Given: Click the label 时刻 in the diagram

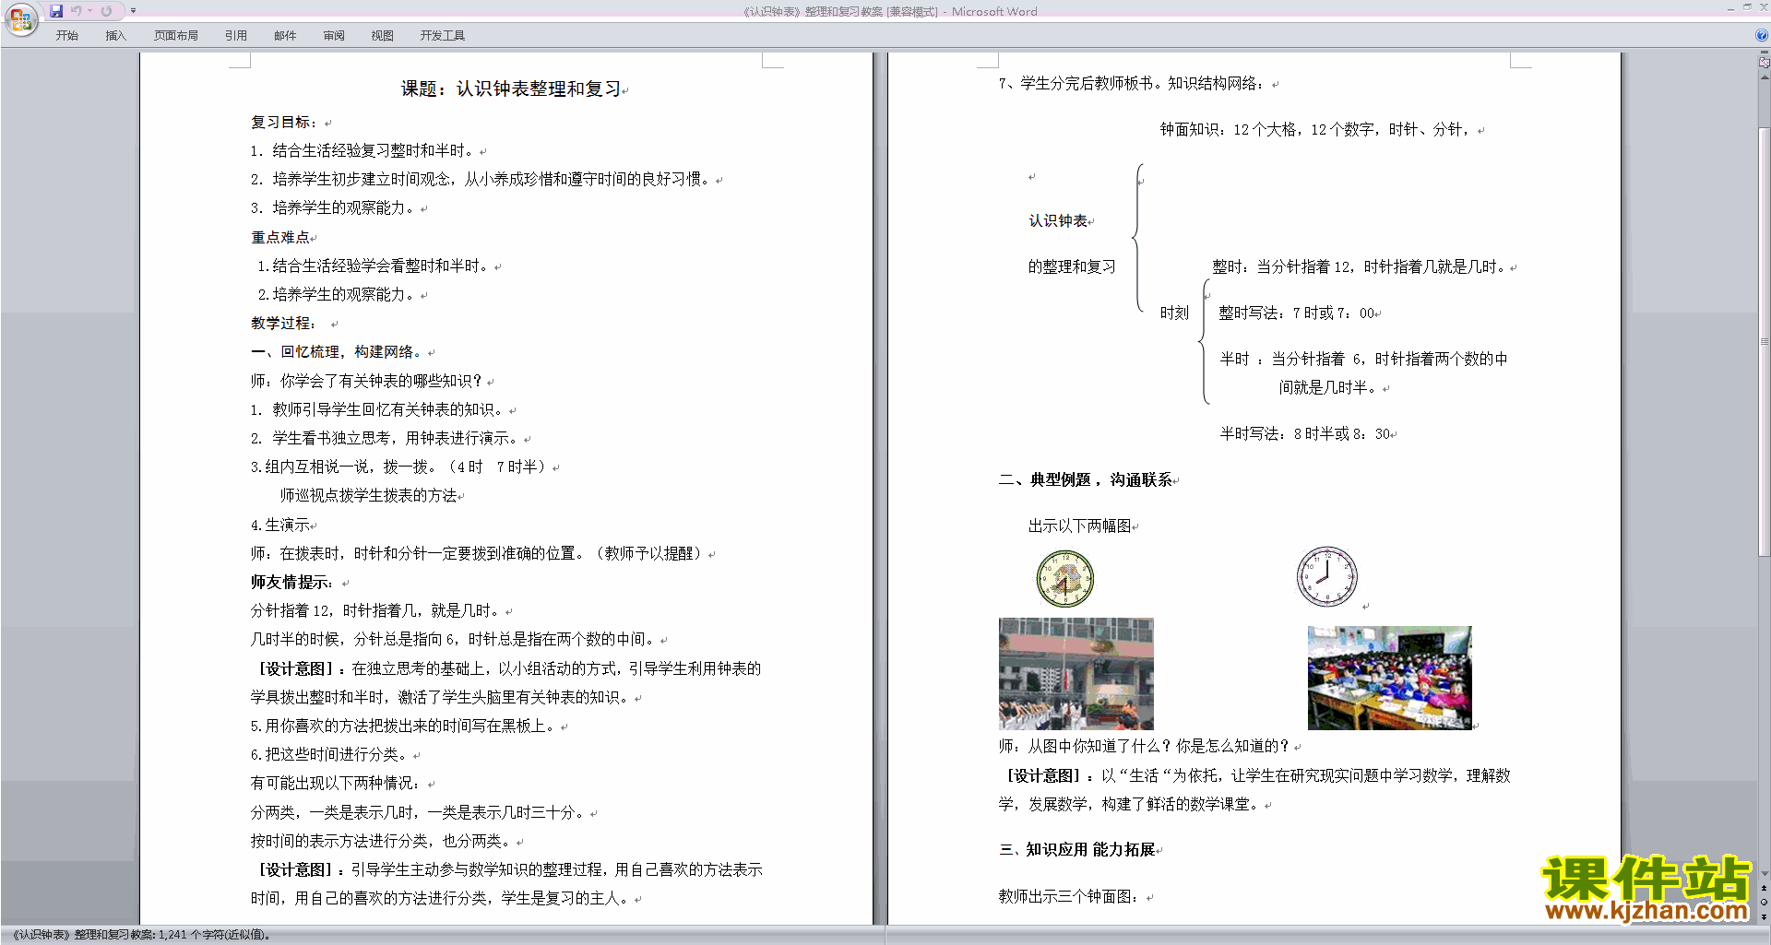Looking at the screenshot, I should click(x=1174, y=313).
